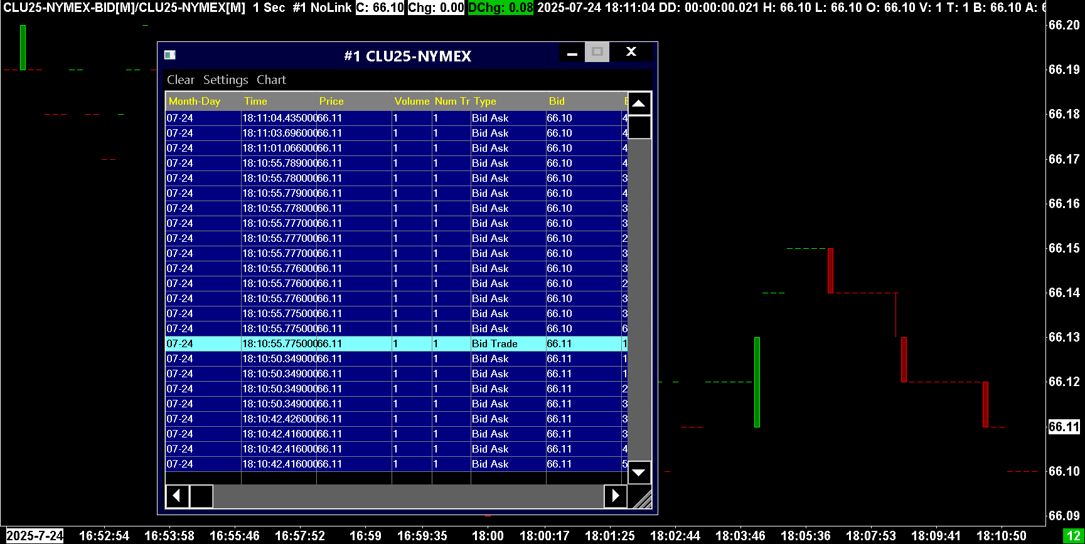Click the 66.17 label on the price scale
Image resolution: width=1085 pixels, height=544 pixels.
[1064, 159]
